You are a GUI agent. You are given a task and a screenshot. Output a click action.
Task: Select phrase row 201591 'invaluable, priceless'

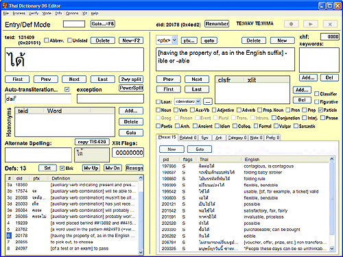tap(245, 217)
